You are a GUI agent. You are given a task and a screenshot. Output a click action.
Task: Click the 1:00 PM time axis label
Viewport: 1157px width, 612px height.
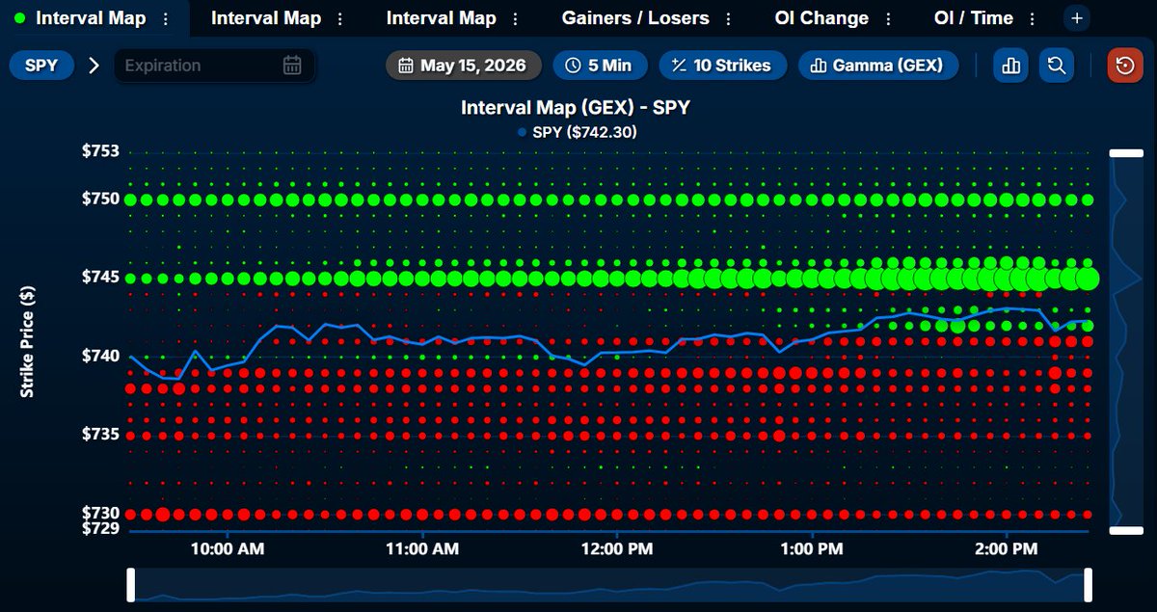coord(812,549)
